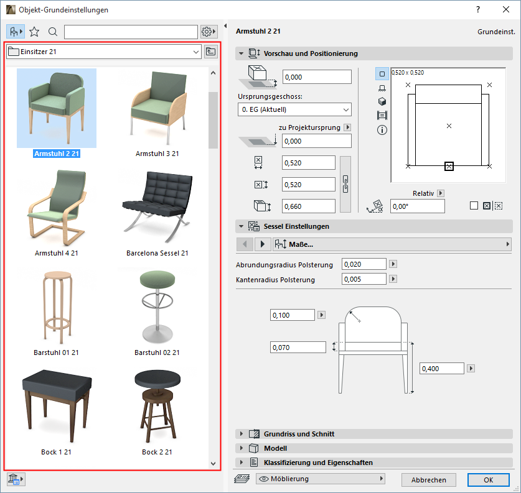
Task: Click the favorites star icon
Action: pos(34,32)
